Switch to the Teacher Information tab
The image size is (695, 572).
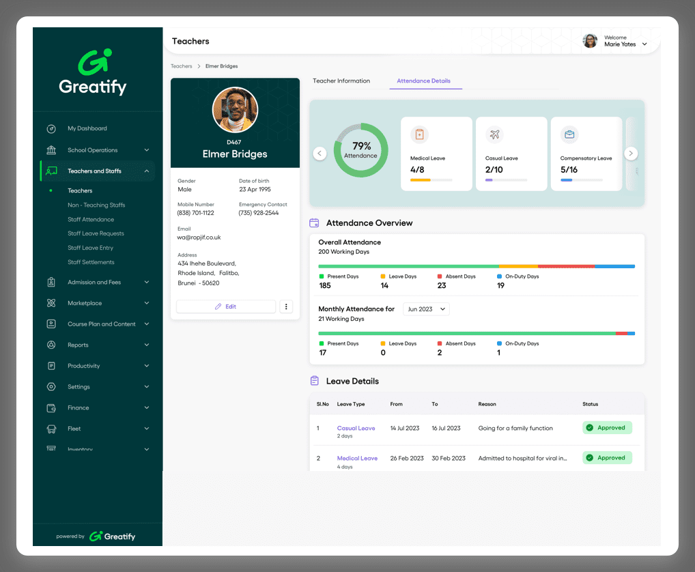[341, 81]
